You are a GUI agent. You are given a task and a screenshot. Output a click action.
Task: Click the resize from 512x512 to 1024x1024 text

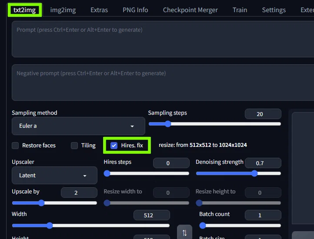pos(203,145)
